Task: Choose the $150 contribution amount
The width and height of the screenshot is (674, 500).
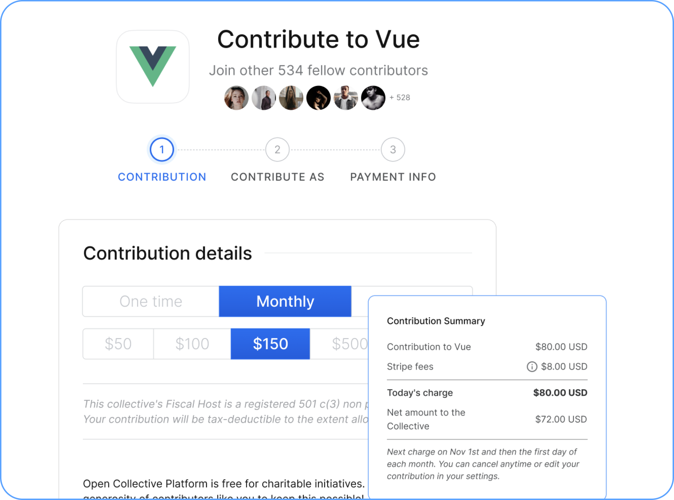Action: pyautogui.click(x=270, y=344)
